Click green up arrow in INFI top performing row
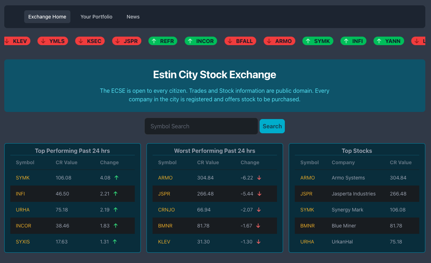The image size is (431, 263). (x=115, y=194)
